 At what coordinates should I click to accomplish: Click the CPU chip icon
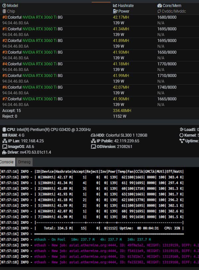[x=4, y=130]
